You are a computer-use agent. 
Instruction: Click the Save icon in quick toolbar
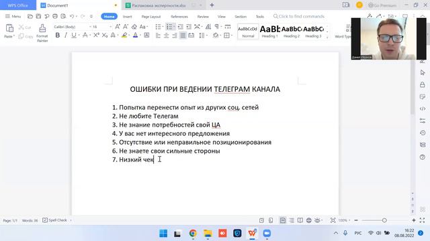click(38, 16)
